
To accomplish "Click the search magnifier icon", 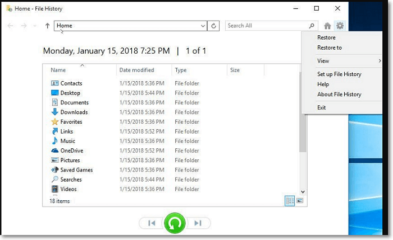I will pyautogui.click(x=312, y=26).
